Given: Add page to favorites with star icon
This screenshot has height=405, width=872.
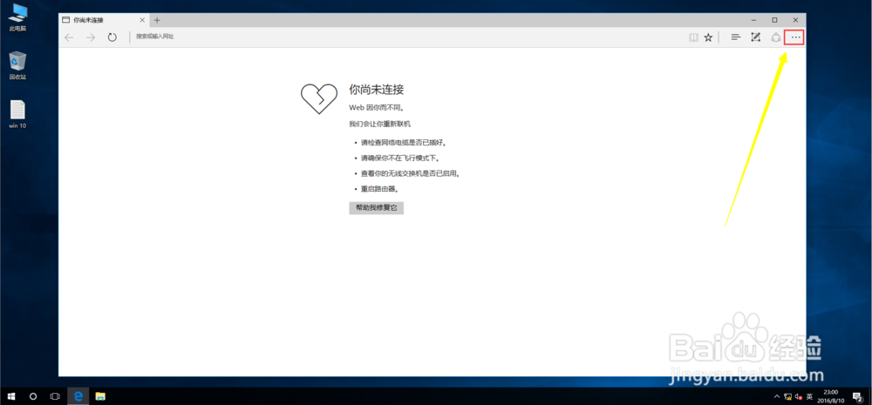Looking at the screenshot, I should click(x=708, y=37).
